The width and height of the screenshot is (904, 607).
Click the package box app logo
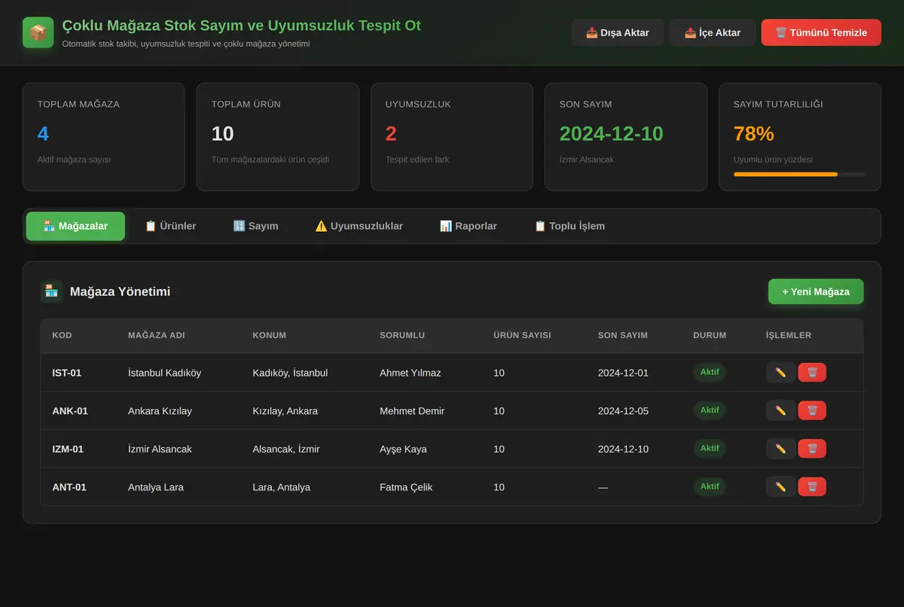(x=38, y=32)
